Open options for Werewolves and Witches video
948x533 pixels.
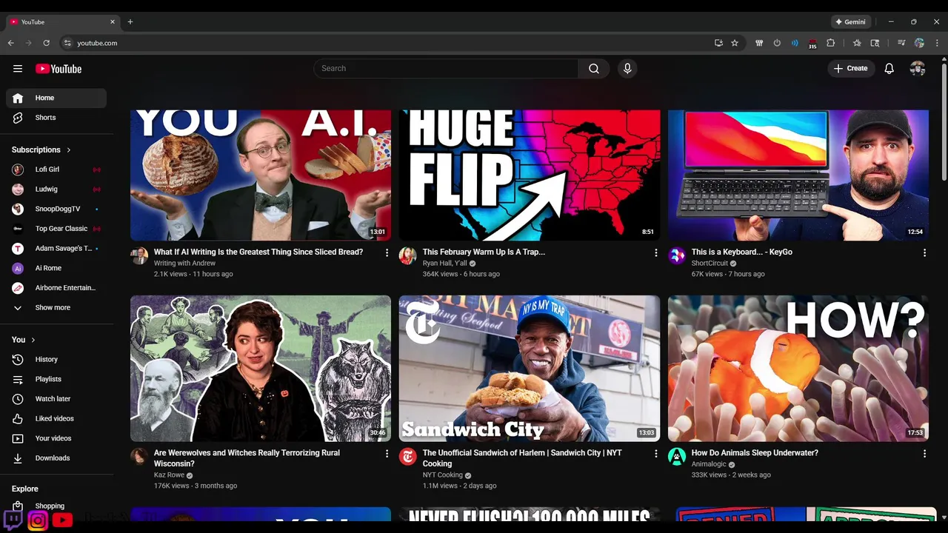coord(387,453)
